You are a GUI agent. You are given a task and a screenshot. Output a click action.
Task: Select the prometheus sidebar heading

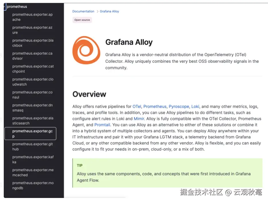(x=17, y=7)
